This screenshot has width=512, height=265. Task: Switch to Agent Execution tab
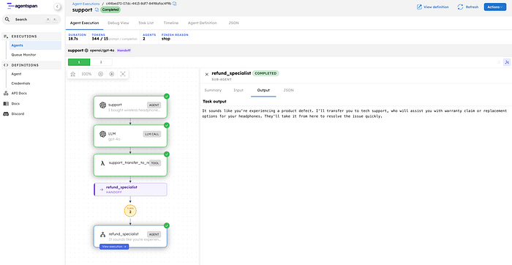click(x=84, y=23)
